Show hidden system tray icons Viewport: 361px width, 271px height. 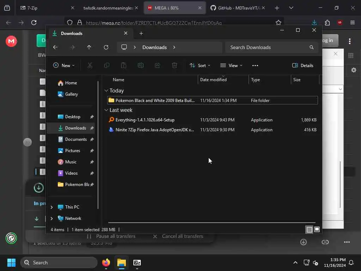pos(295,263)
